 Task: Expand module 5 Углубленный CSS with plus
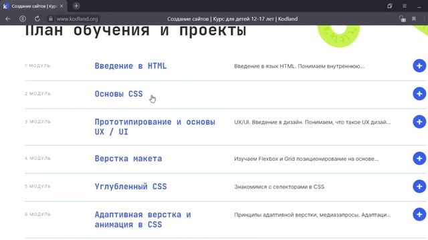[x=419, y=187]
